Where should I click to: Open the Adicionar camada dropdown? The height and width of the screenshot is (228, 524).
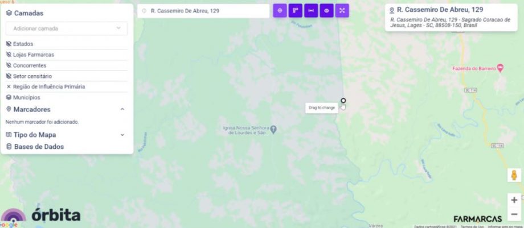[67, 28]
